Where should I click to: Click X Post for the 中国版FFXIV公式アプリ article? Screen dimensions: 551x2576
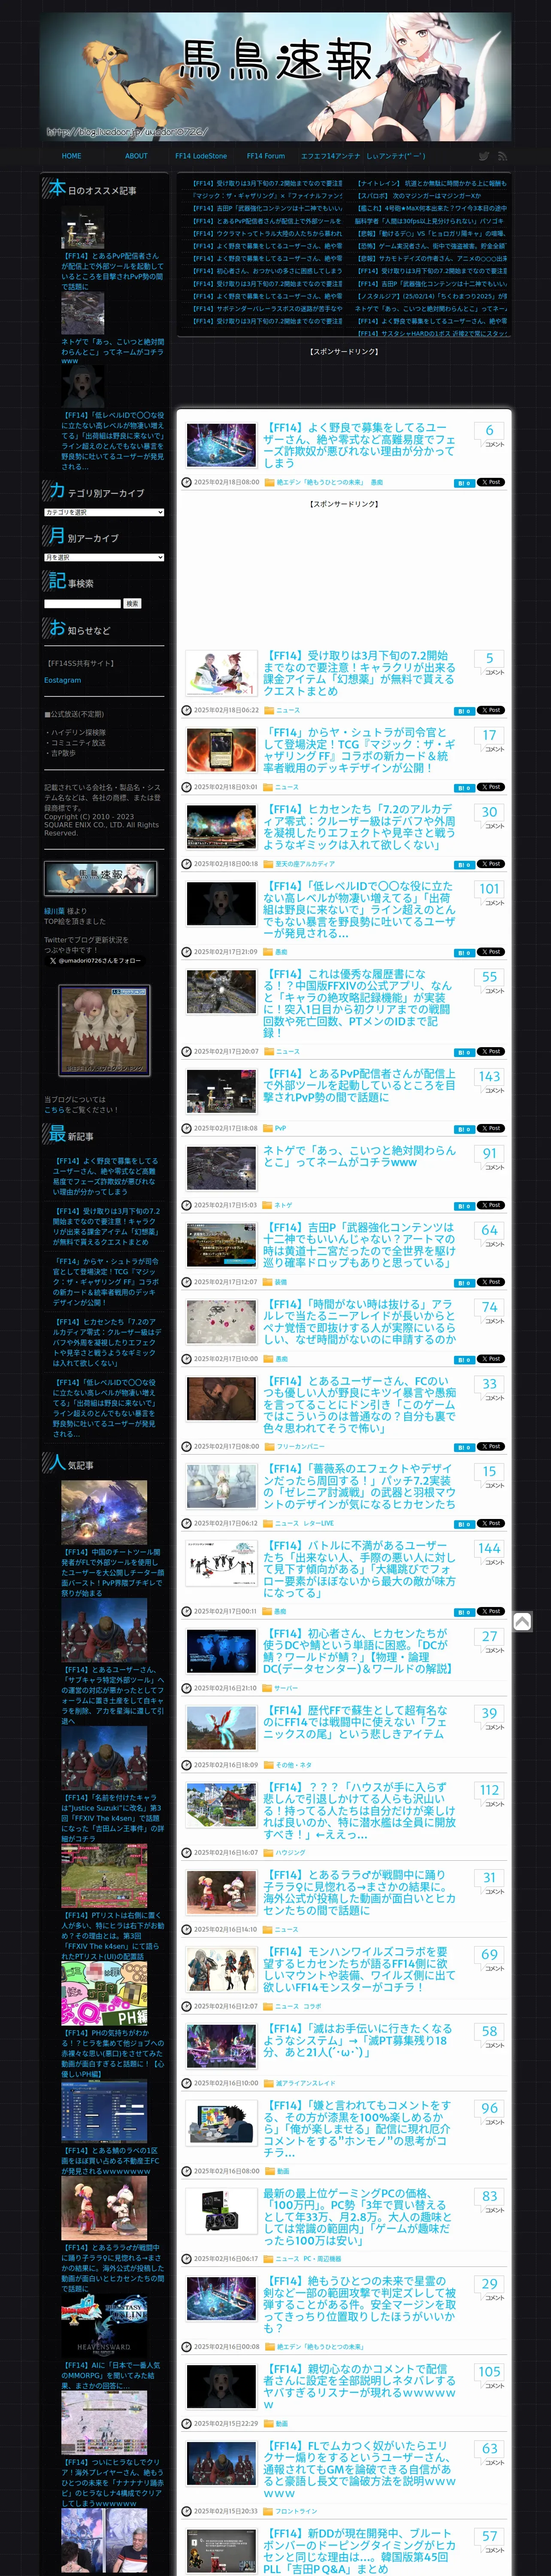490,1051
